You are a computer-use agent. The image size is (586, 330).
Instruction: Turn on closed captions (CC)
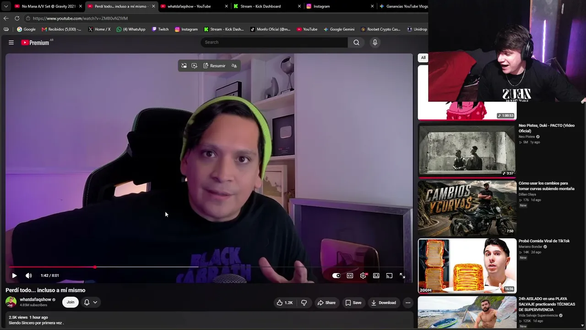(350, 275)
